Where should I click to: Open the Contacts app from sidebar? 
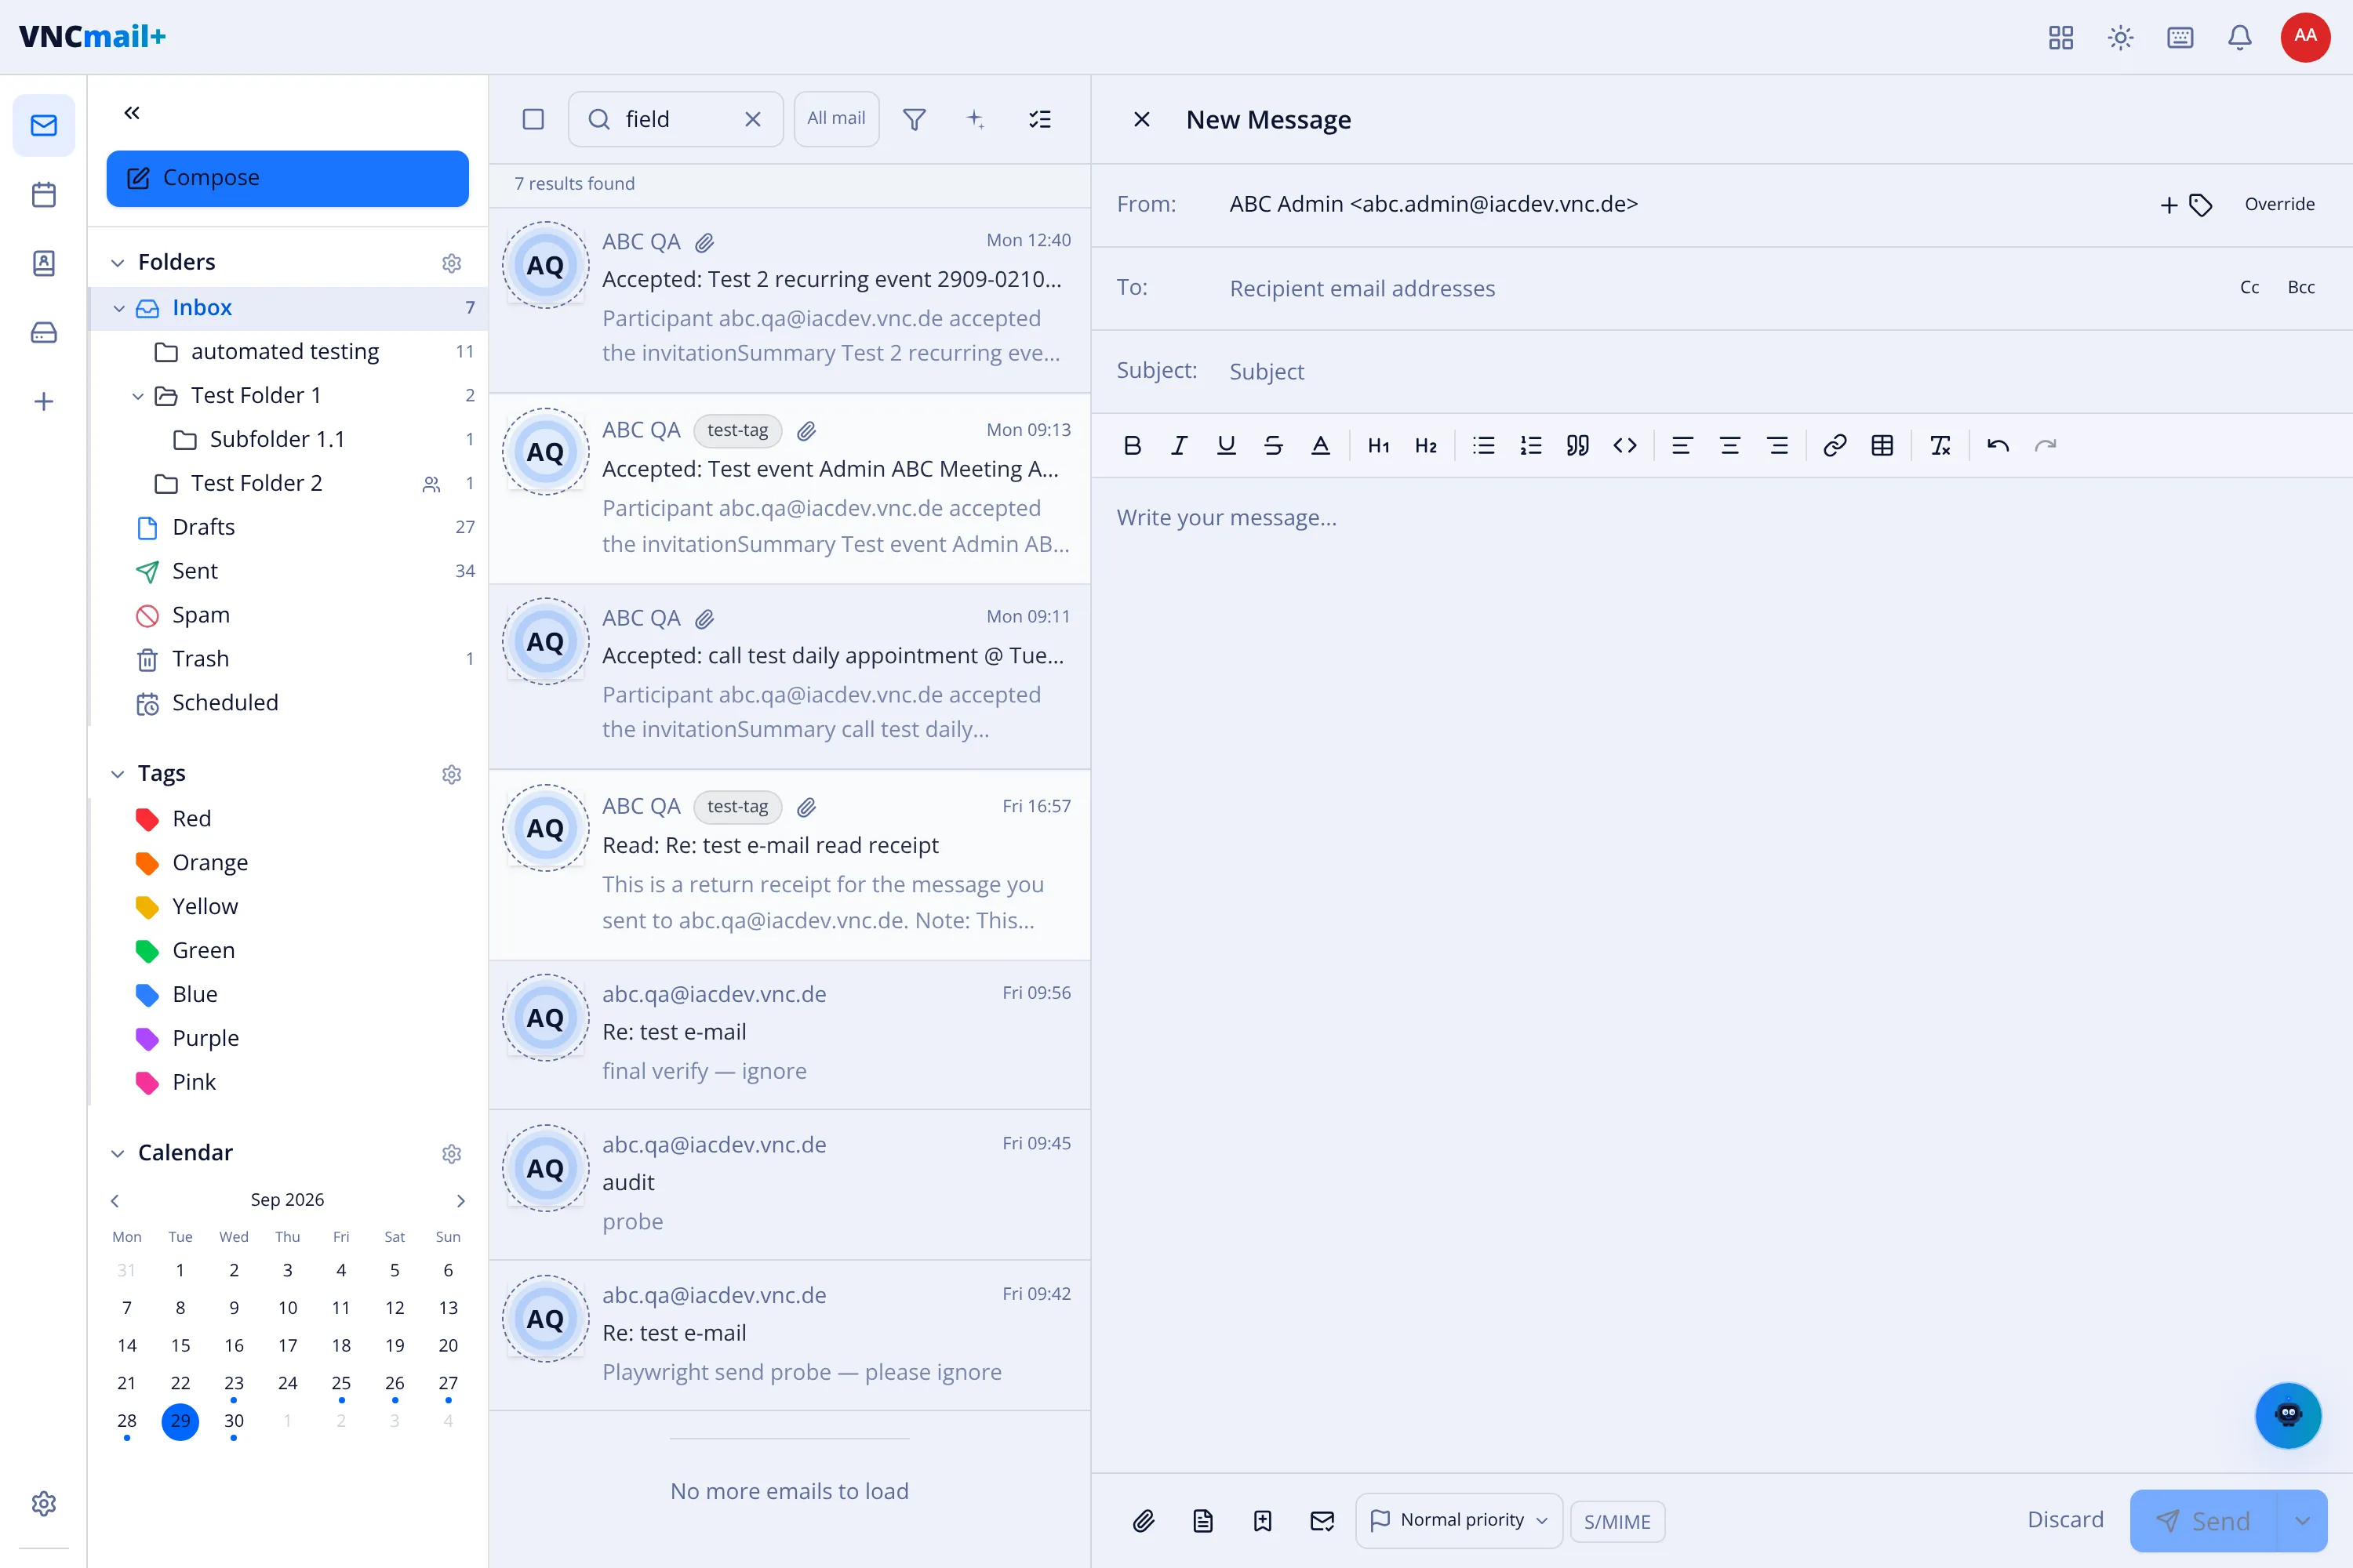(x=44, y=263)
